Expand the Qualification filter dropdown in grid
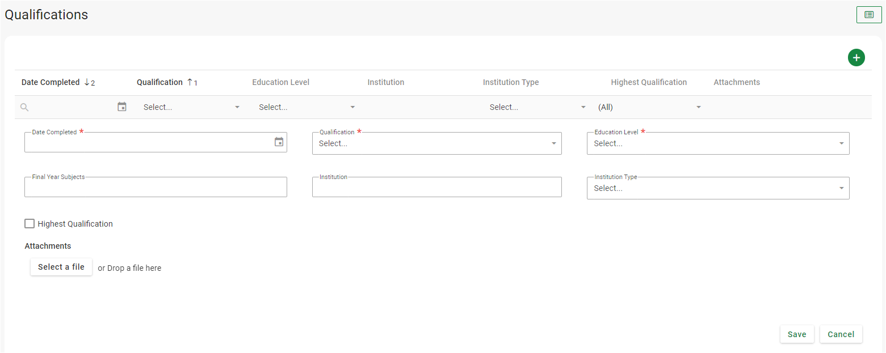 [237, 107]
